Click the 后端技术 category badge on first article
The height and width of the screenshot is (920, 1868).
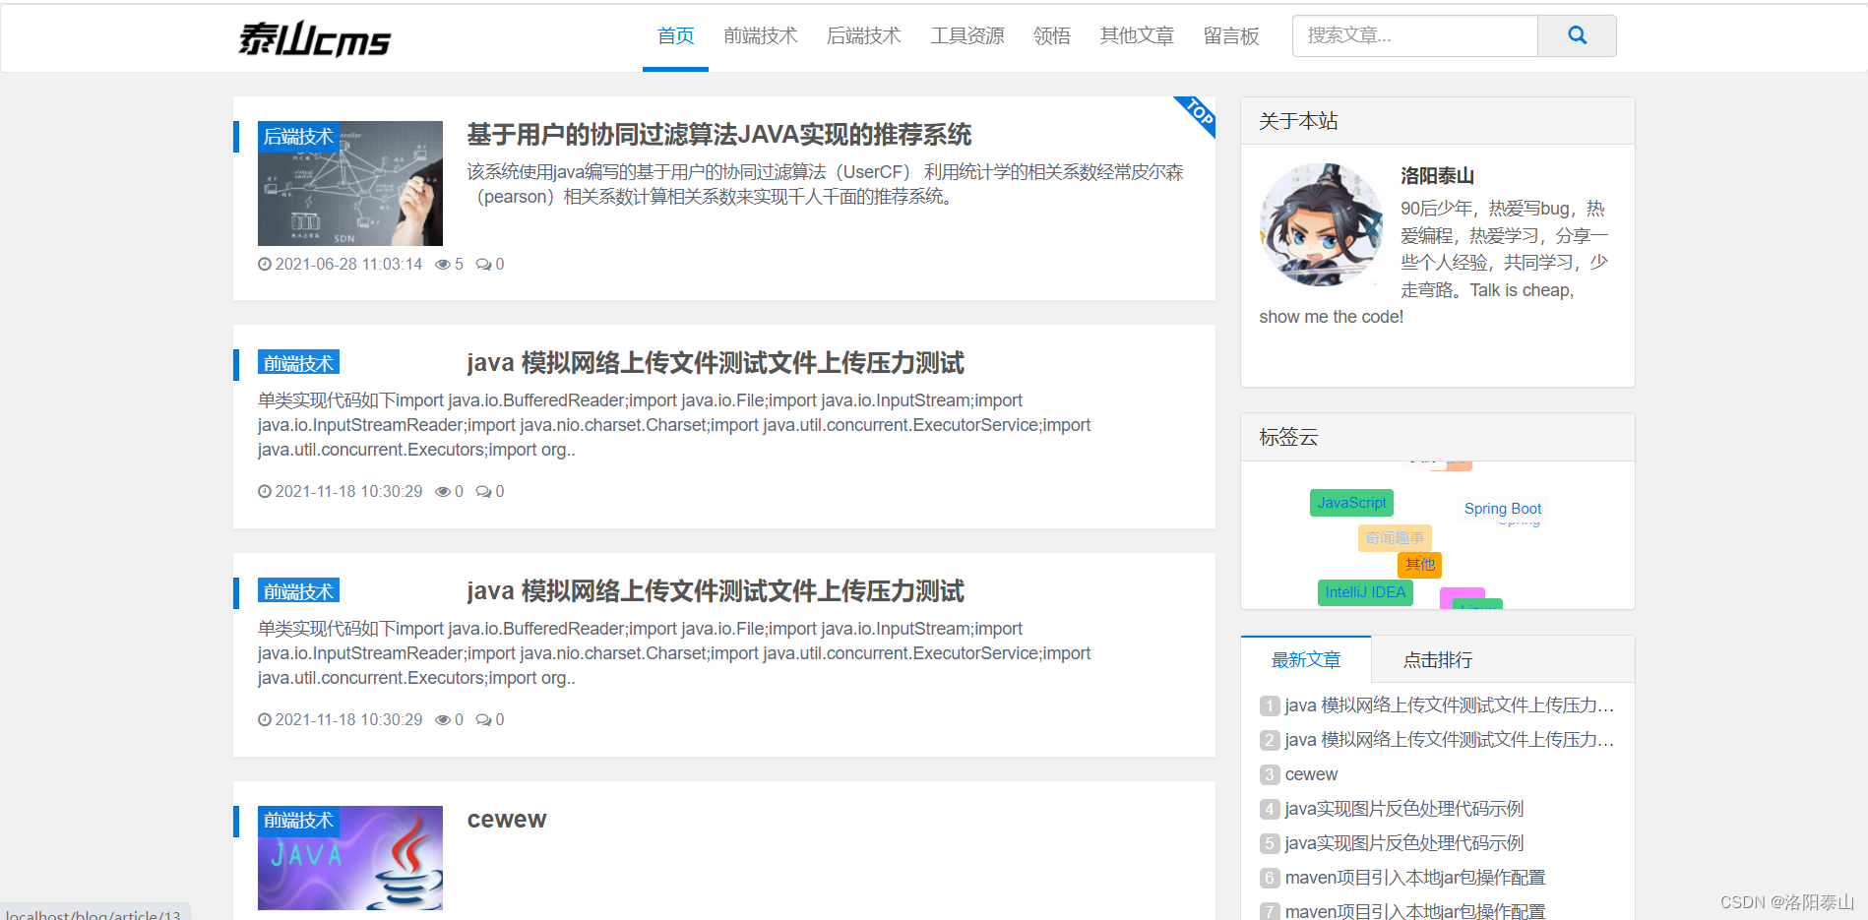click(298, 137)
